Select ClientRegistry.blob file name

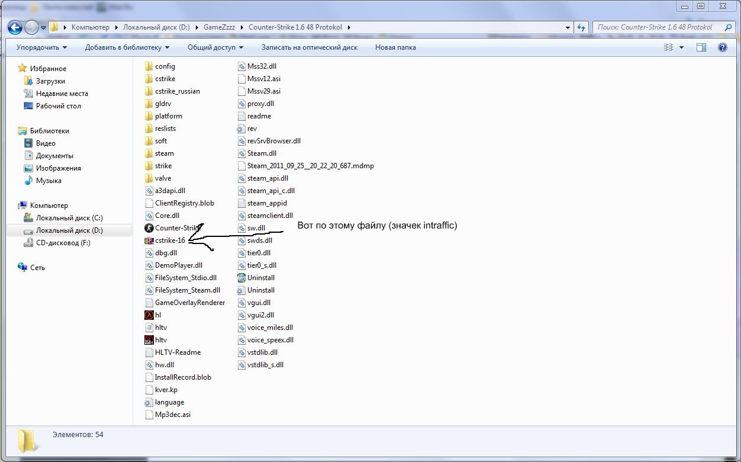point(185,203)
